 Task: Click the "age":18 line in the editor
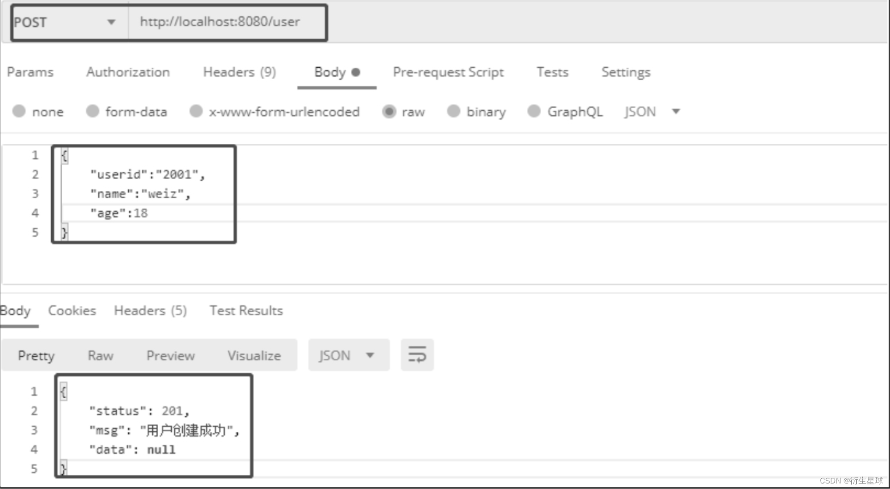[119, 213]
